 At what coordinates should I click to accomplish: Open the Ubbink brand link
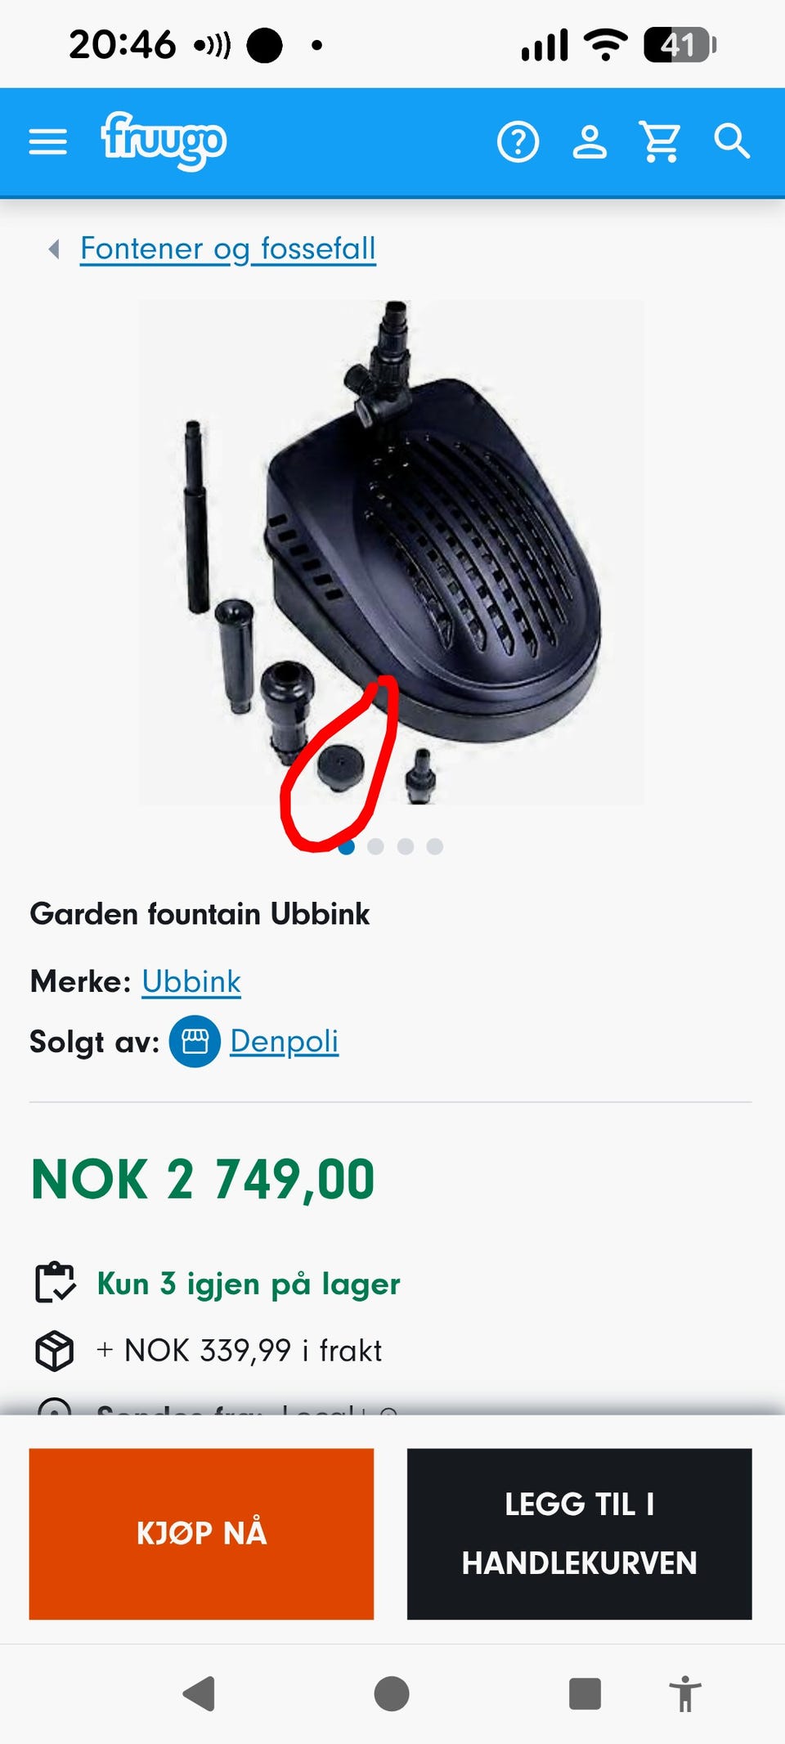point(191,981)
